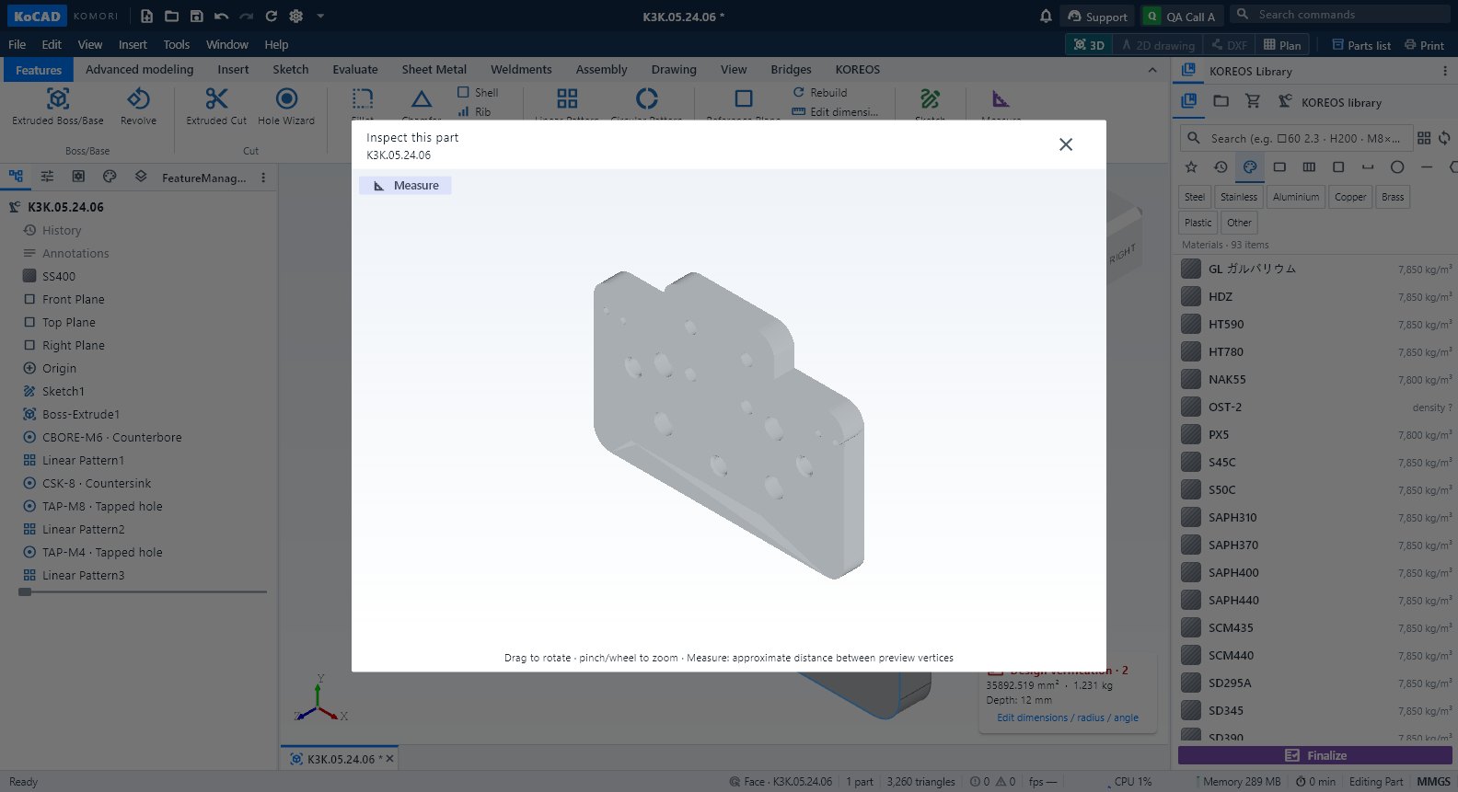Switch to the Weldments ribbon tab
This screenshot has height=792, width=1458.
[521, 69]
